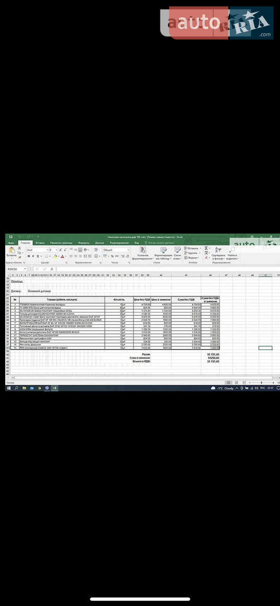Toggle italic formatting with the К button
The width and height of the screenshot is (280, 606).
pyautogui.click(x=33, y=256)
